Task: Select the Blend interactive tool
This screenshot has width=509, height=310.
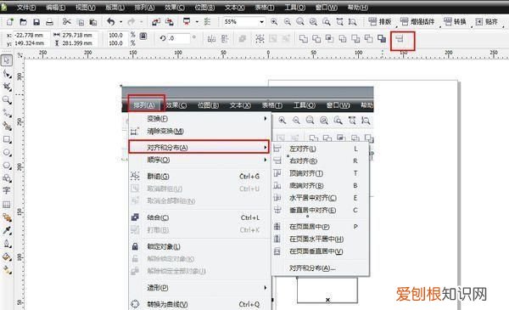Action: 7,217
